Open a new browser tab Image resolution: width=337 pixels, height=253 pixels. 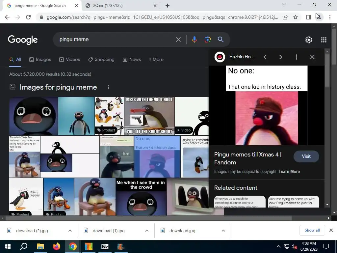pos(168,6)
